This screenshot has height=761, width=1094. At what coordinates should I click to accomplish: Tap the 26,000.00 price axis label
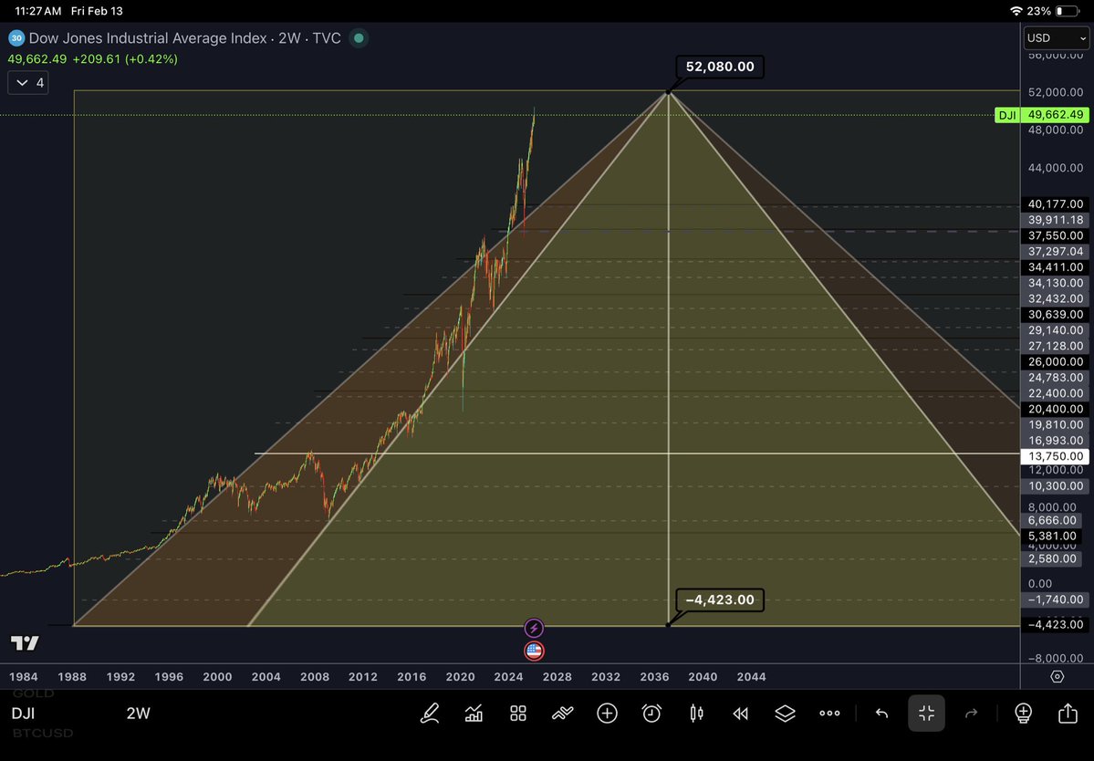click(x=1055, y=362)
